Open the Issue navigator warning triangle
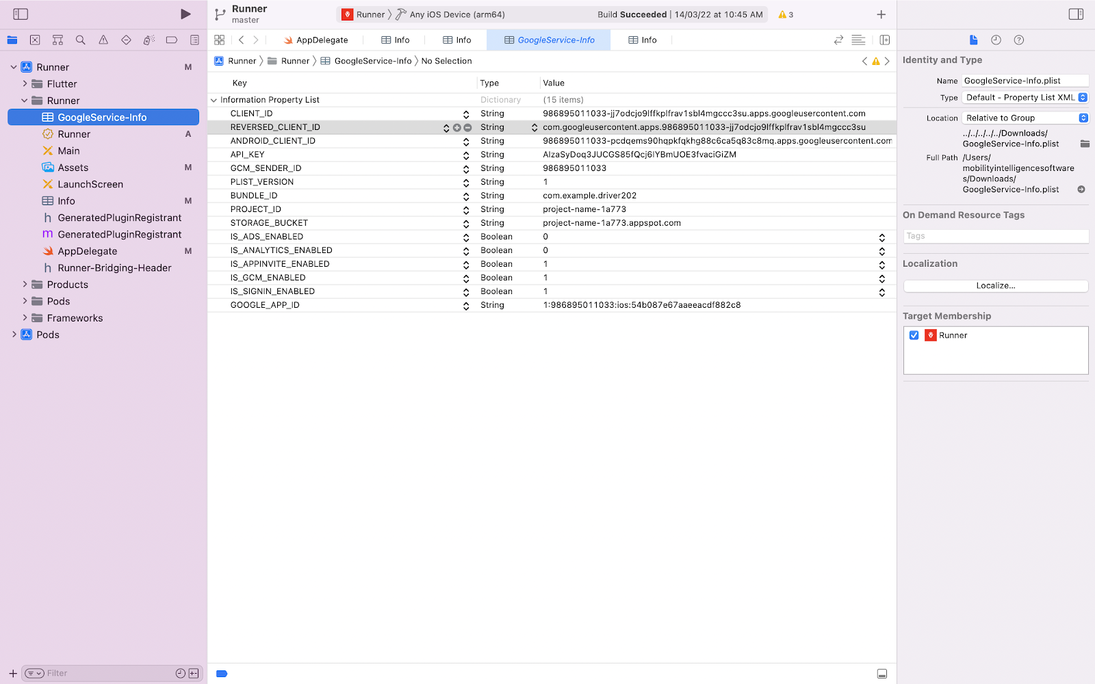 pyautogui.click(x=103, y=40)
